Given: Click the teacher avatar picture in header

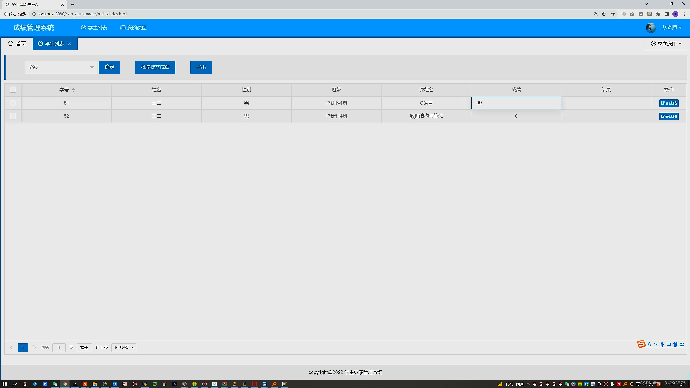Looking at the screenshot, I should point(651,27).
